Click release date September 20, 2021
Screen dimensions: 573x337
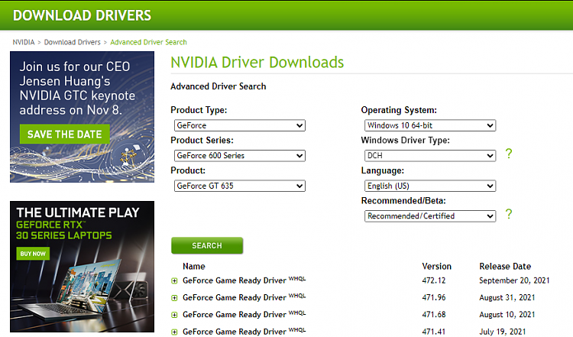click(514, 280)
